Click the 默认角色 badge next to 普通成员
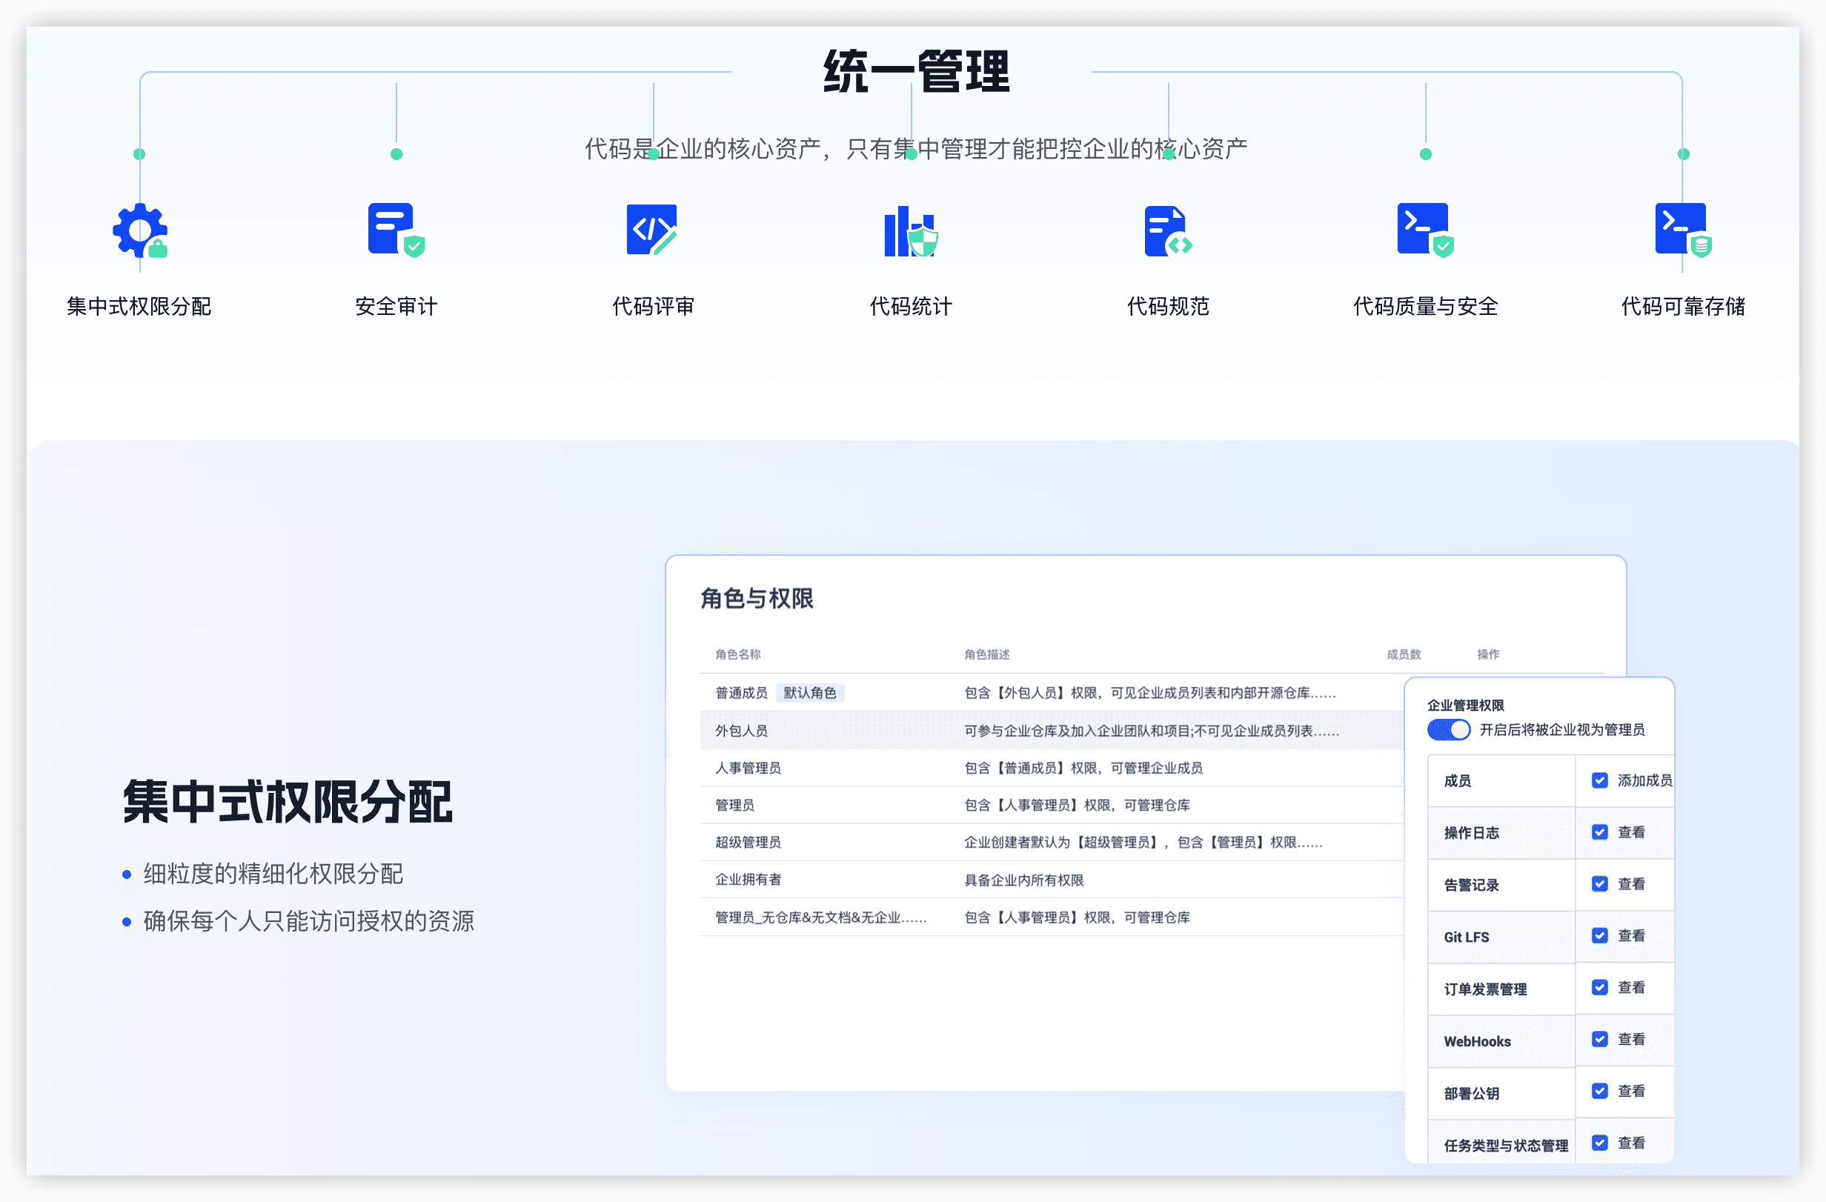 pyautogui.click(x=810, y=692)
